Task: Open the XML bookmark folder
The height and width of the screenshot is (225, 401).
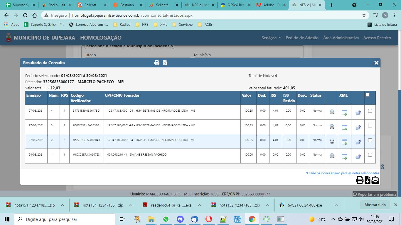Action: [x=160, y=25]
